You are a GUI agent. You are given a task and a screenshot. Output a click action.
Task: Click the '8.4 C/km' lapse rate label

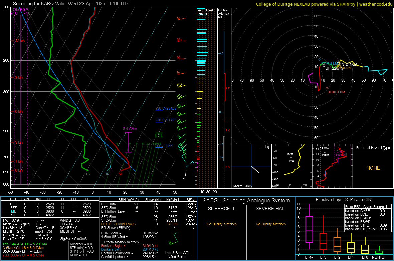pyautogui.click(x=130, y=129)
